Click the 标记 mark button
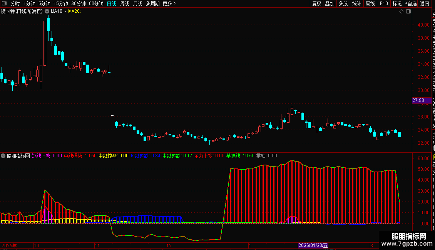Viewport: 435px width, 250px height. [397, 3]
